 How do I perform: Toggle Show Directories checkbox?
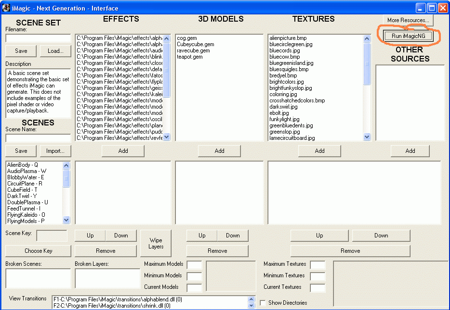pyautogui.click(x=263, y=303)
